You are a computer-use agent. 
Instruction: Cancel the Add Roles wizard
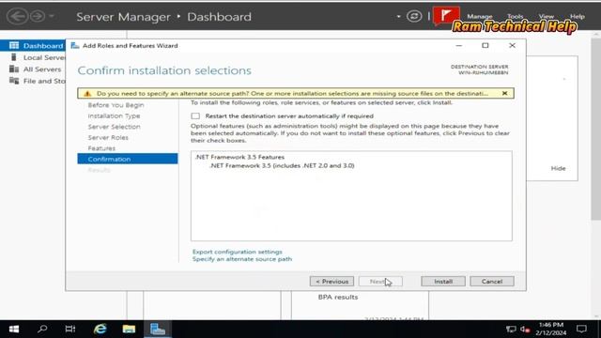492,282
